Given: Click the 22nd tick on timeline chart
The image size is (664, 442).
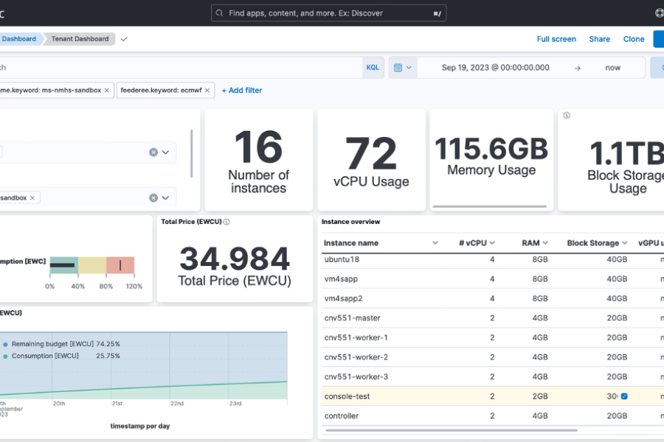Looking at the screenshot, I should click(x=177, y=404).
